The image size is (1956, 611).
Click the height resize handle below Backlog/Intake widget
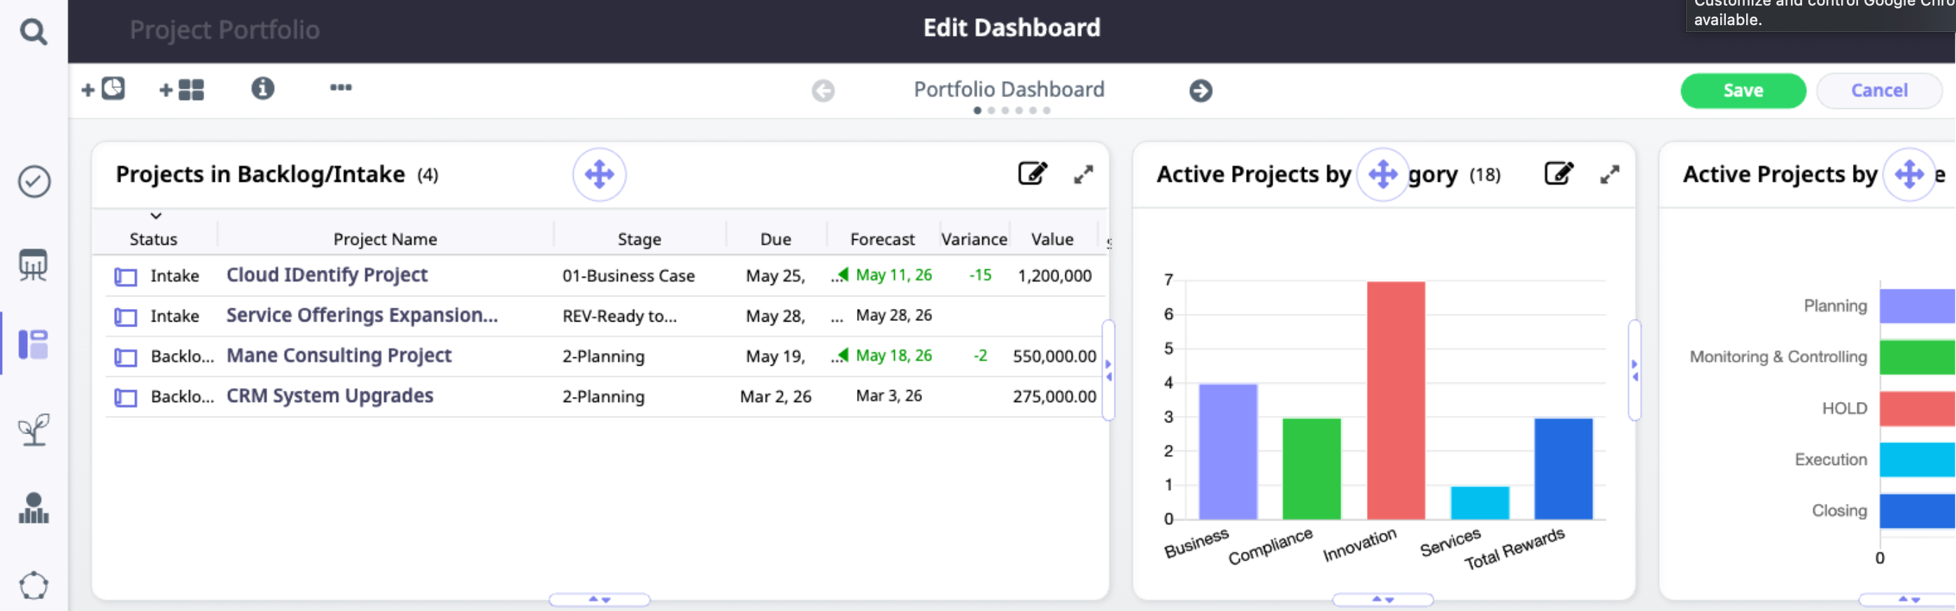(599, 600)
